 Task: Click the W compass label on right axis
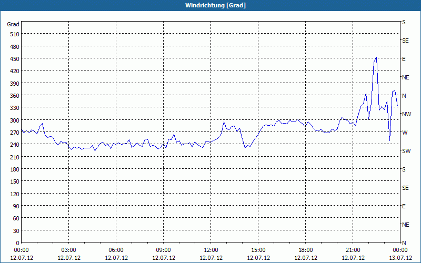405,133
